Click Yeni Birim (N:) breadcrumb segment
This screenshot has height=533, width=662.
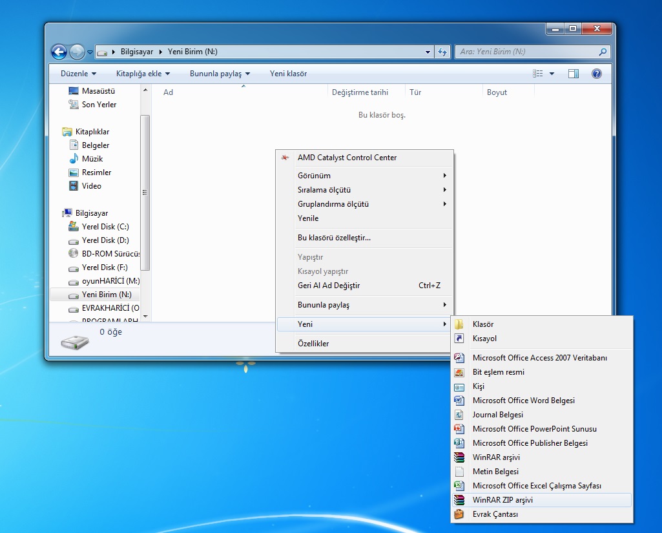click(x=192, y=52)
